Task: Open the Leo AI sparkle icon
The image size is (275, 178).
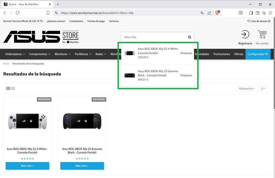Action: point(264,13)
